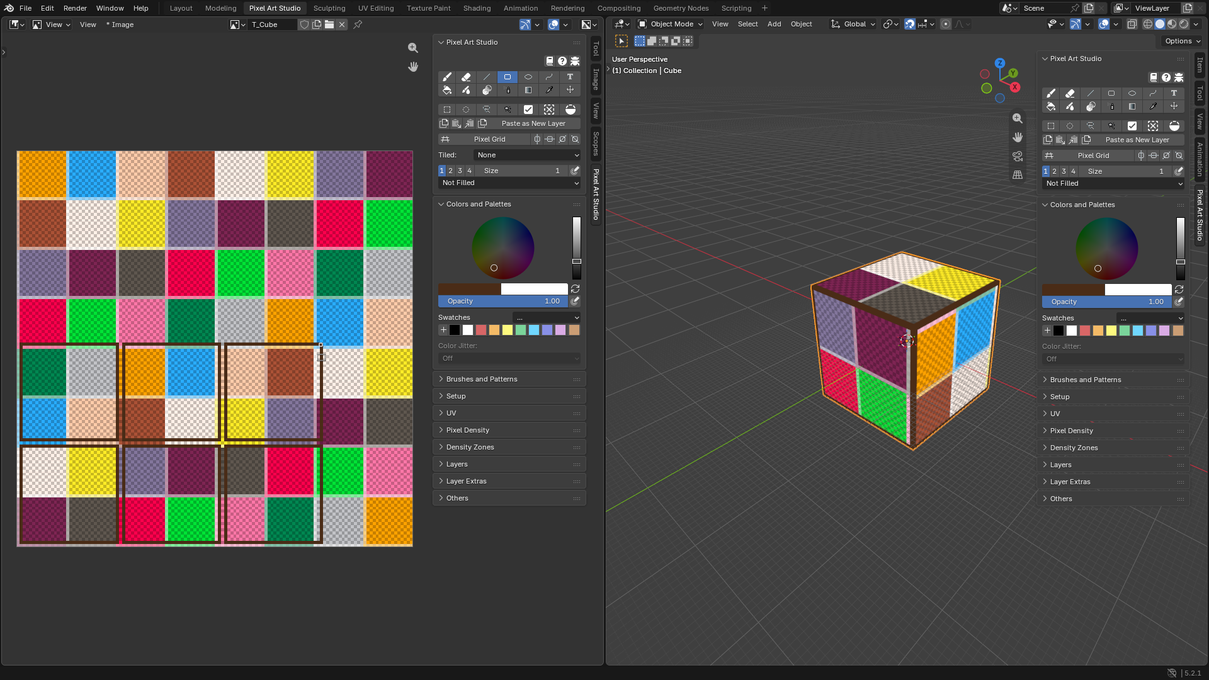Click the deselect all icon in image editor panel

point(549,110)
